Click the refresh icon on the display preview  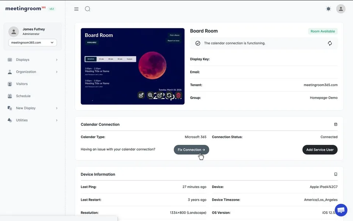169,95
